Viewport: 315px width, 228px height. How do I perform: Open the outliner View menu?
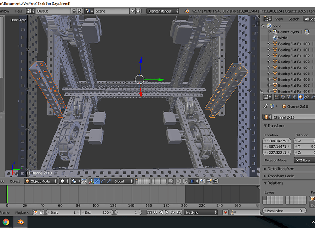pyautogui.click(x=279, y=19)
